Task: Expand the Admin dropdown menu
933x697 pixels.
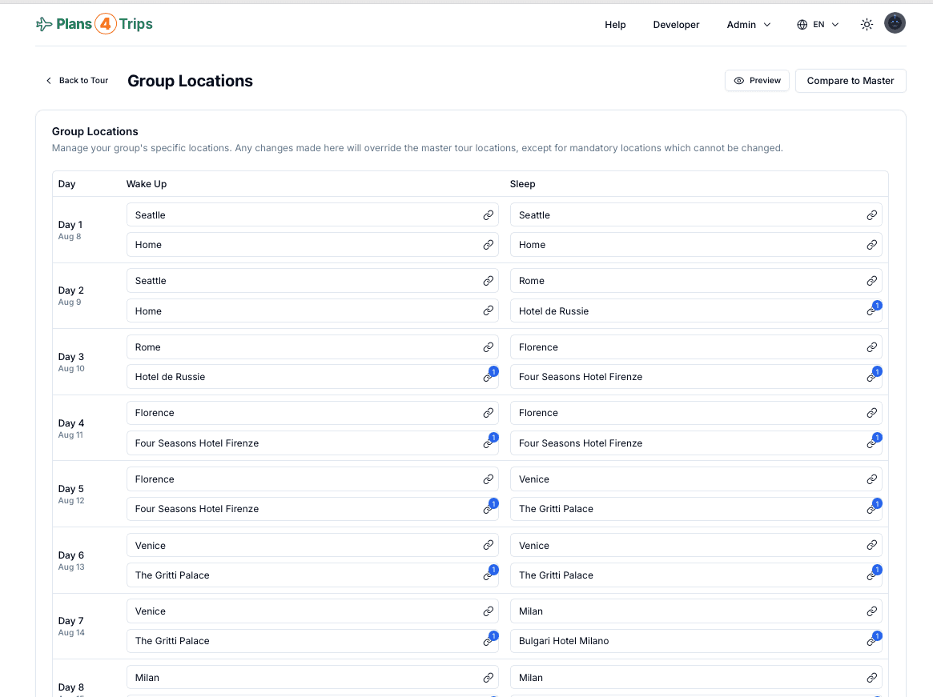Action: coord(748,24)
